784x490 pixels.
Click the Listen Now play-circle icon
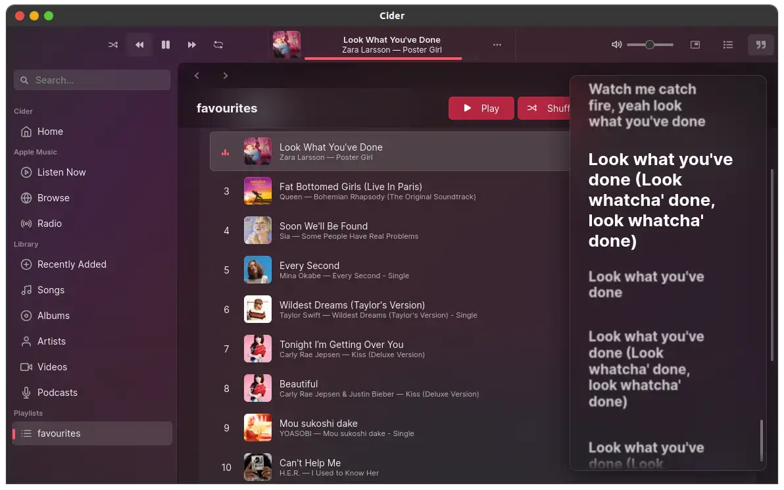26,172
